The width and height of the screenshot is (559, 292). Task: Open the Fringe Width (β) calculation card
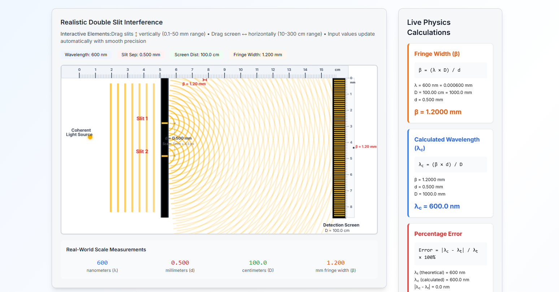[x=437, y=54]
